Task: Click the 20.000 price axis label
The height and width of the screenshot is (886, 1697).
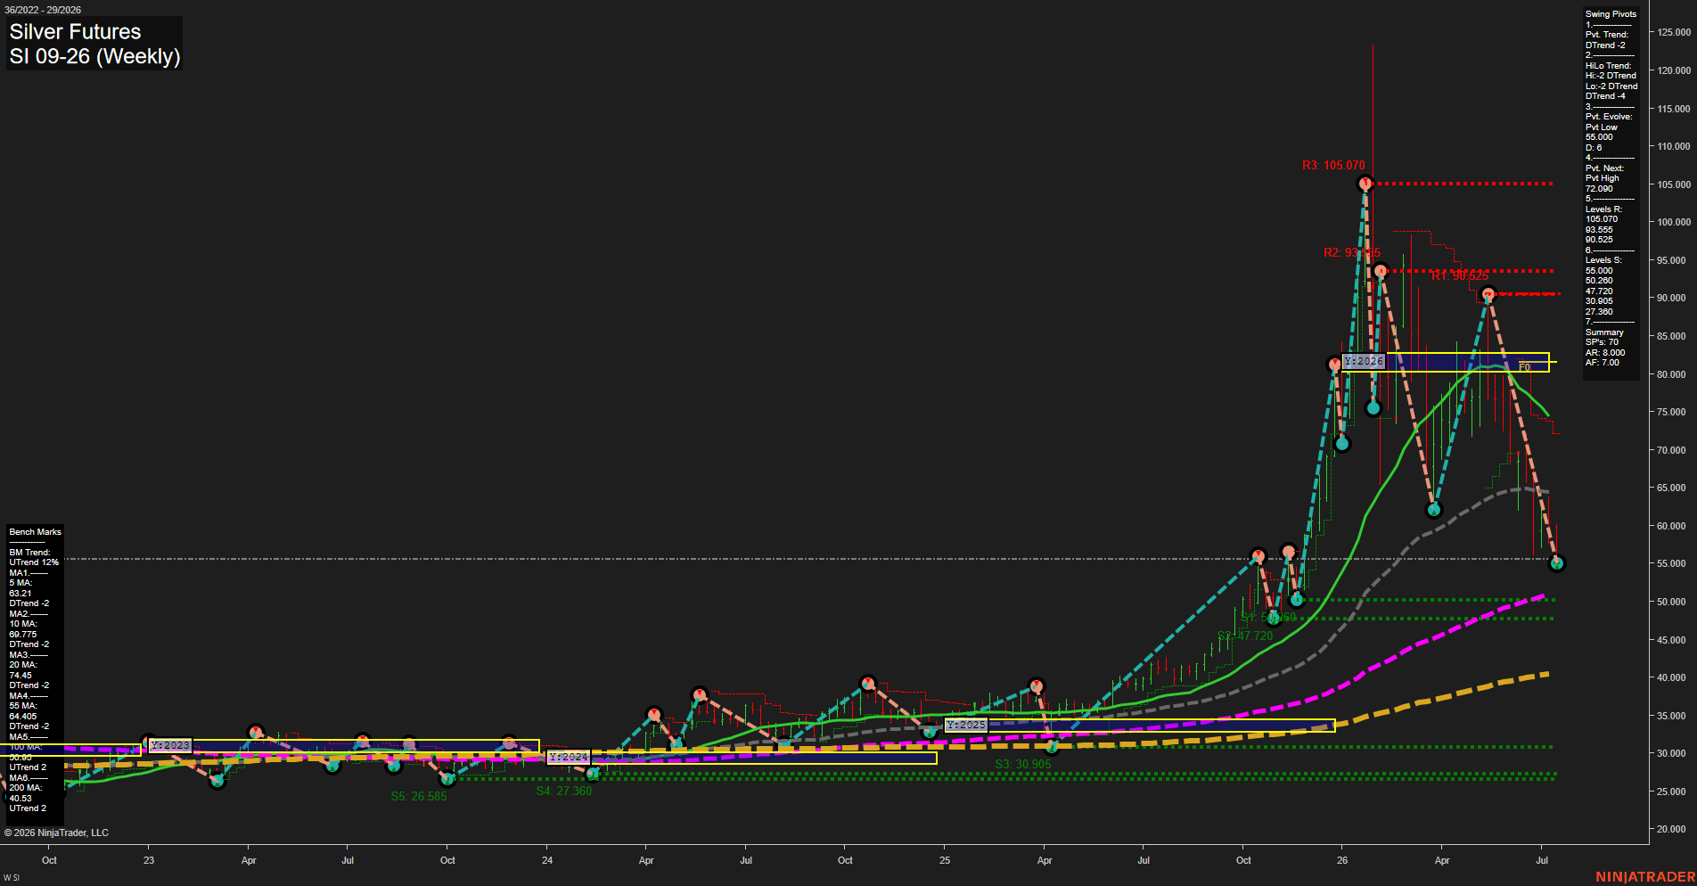Action: [x=1671, y=830]
